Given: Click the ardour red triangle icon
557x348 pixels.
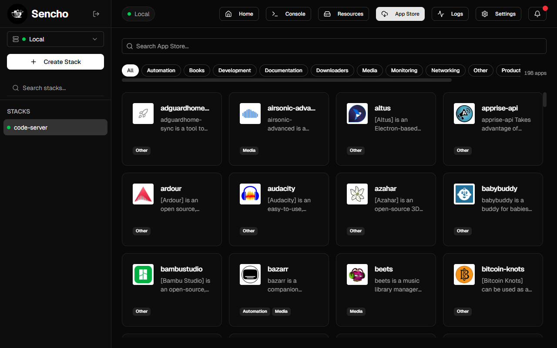Looking at the screenshot, I should [143, 194].
